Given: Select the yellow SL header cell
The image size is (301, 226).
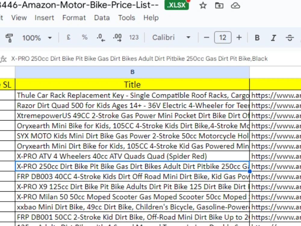Looking at the screenshot, I should [x=7, y=84].
